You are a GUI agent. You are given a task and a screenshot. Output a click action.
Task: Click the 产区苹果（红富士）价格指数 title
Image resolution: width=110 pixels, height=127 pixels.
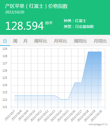coord(36,6)
